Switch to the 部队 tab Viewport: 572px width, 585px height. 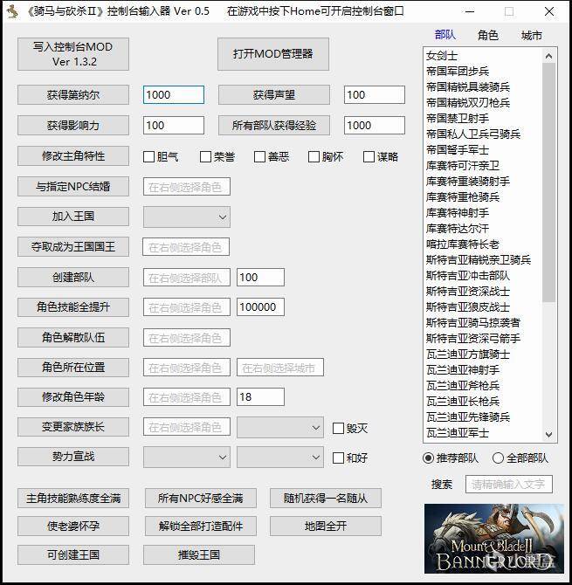pyautogui.click(x=445, y=35)
